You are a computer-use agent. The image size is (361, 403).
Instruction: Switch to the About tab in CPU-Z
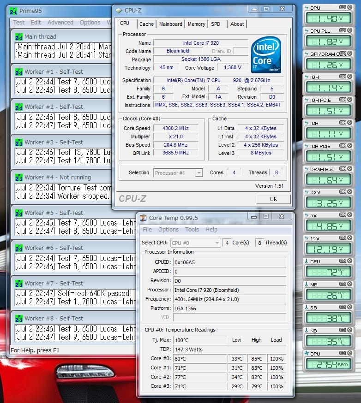(237, 24)
